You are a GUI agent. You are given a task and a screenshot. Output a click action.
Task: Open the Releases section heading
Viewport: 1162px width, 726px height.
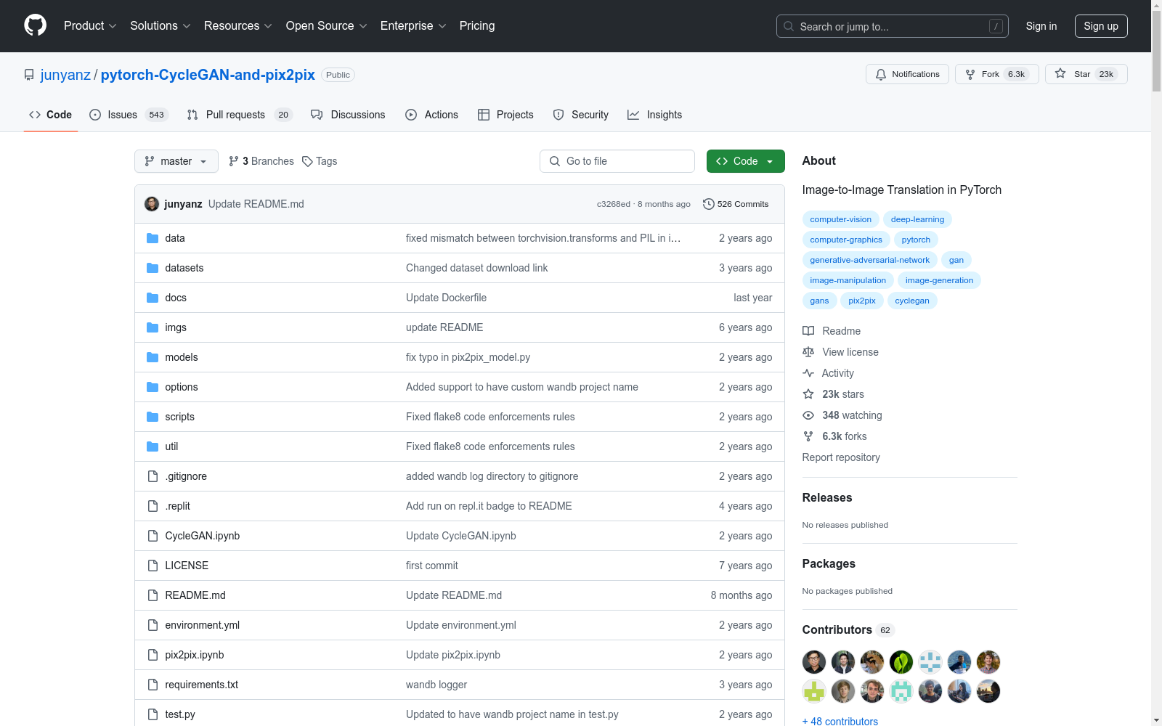(827, 497)
